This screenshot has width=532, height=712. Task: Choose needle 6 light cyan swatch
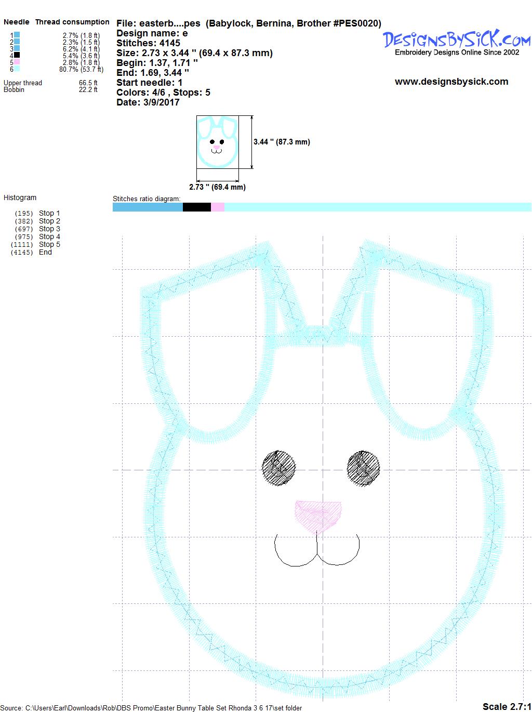[x=17, y=69]
